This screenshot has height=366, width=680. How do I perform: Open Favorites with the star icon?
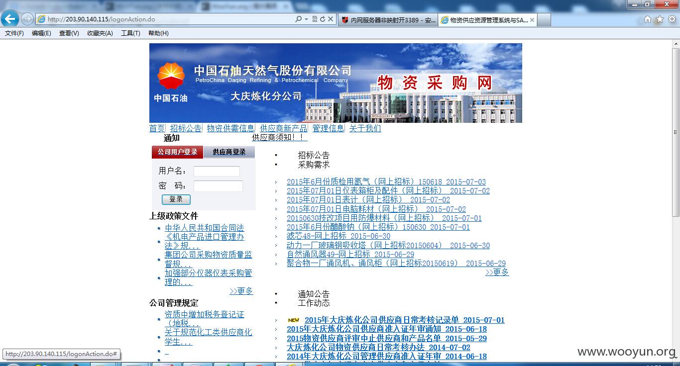pos(660,19)
